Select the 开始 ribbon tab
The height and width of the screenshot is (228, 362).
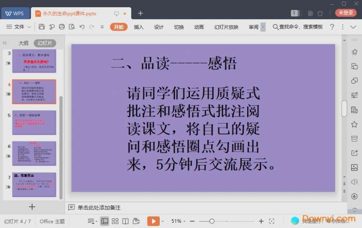click(118, 27)
